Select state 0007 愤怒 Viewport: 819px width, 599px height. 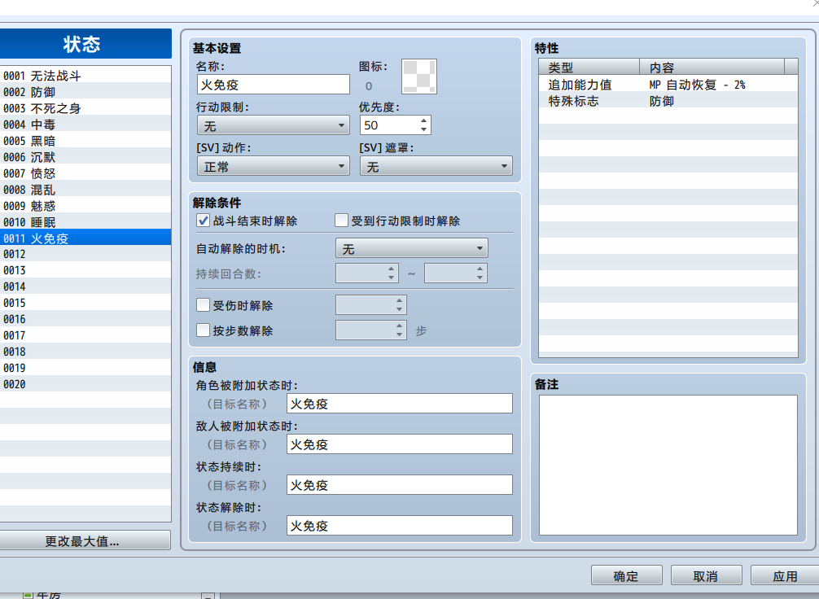coord(85,173)
